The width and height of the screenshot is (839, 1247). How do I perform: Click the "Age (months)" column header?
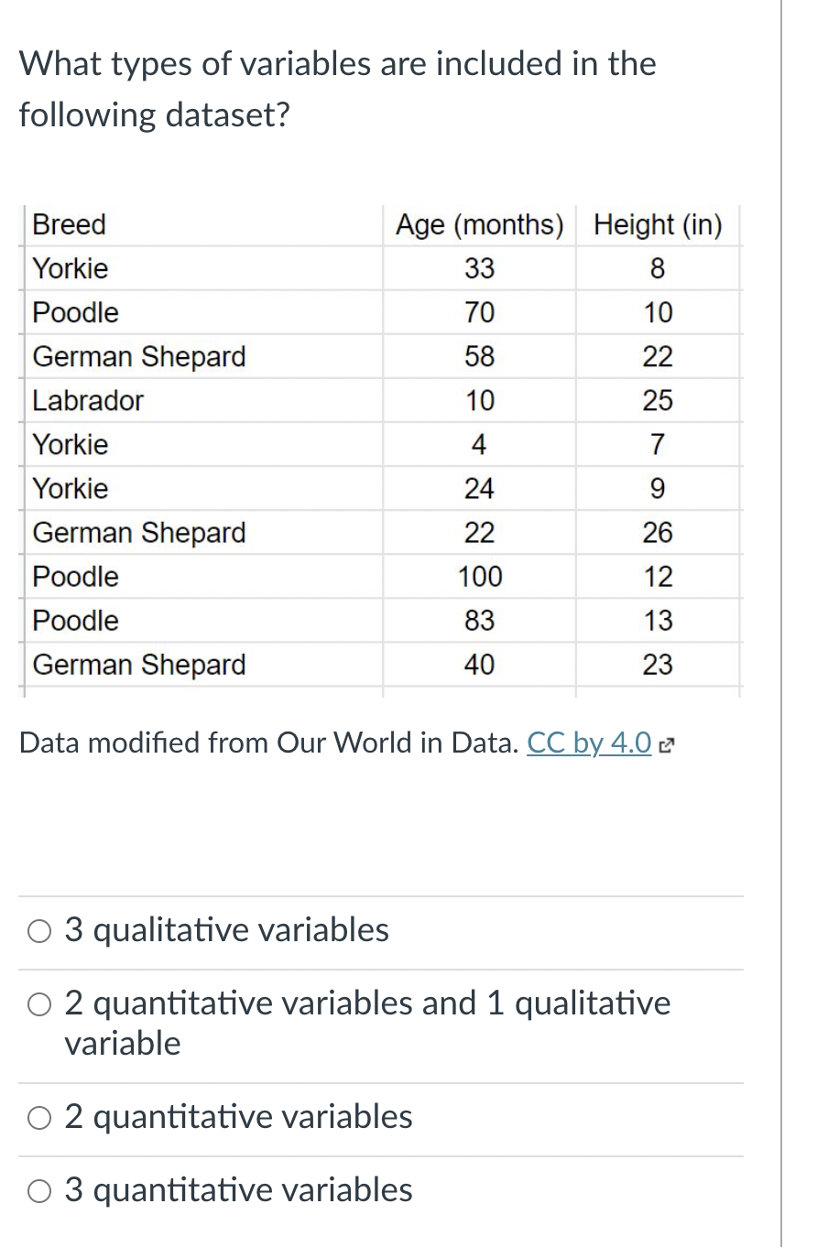pos(479,224)
